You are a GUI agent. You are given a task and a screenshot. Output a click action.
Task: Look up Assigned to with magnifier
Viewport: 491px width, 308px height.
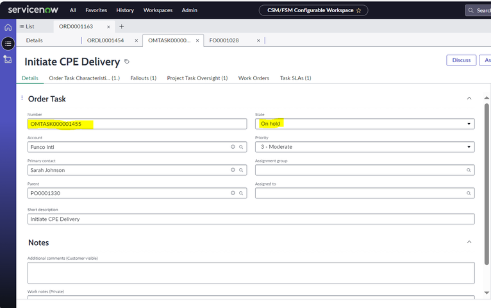click(469, 193)
